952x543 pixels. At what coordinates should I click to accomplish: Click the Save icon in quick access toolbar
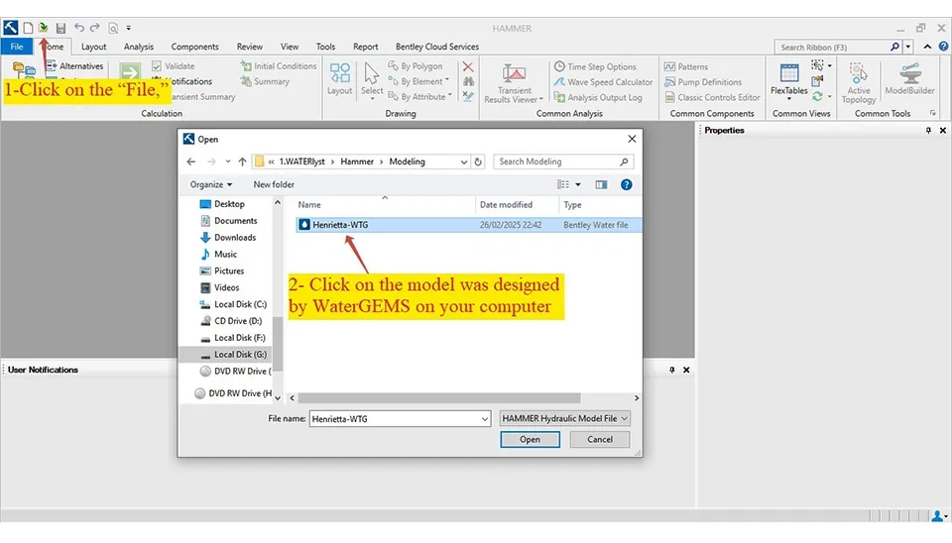pyautogui.click(x=61, y=28)
